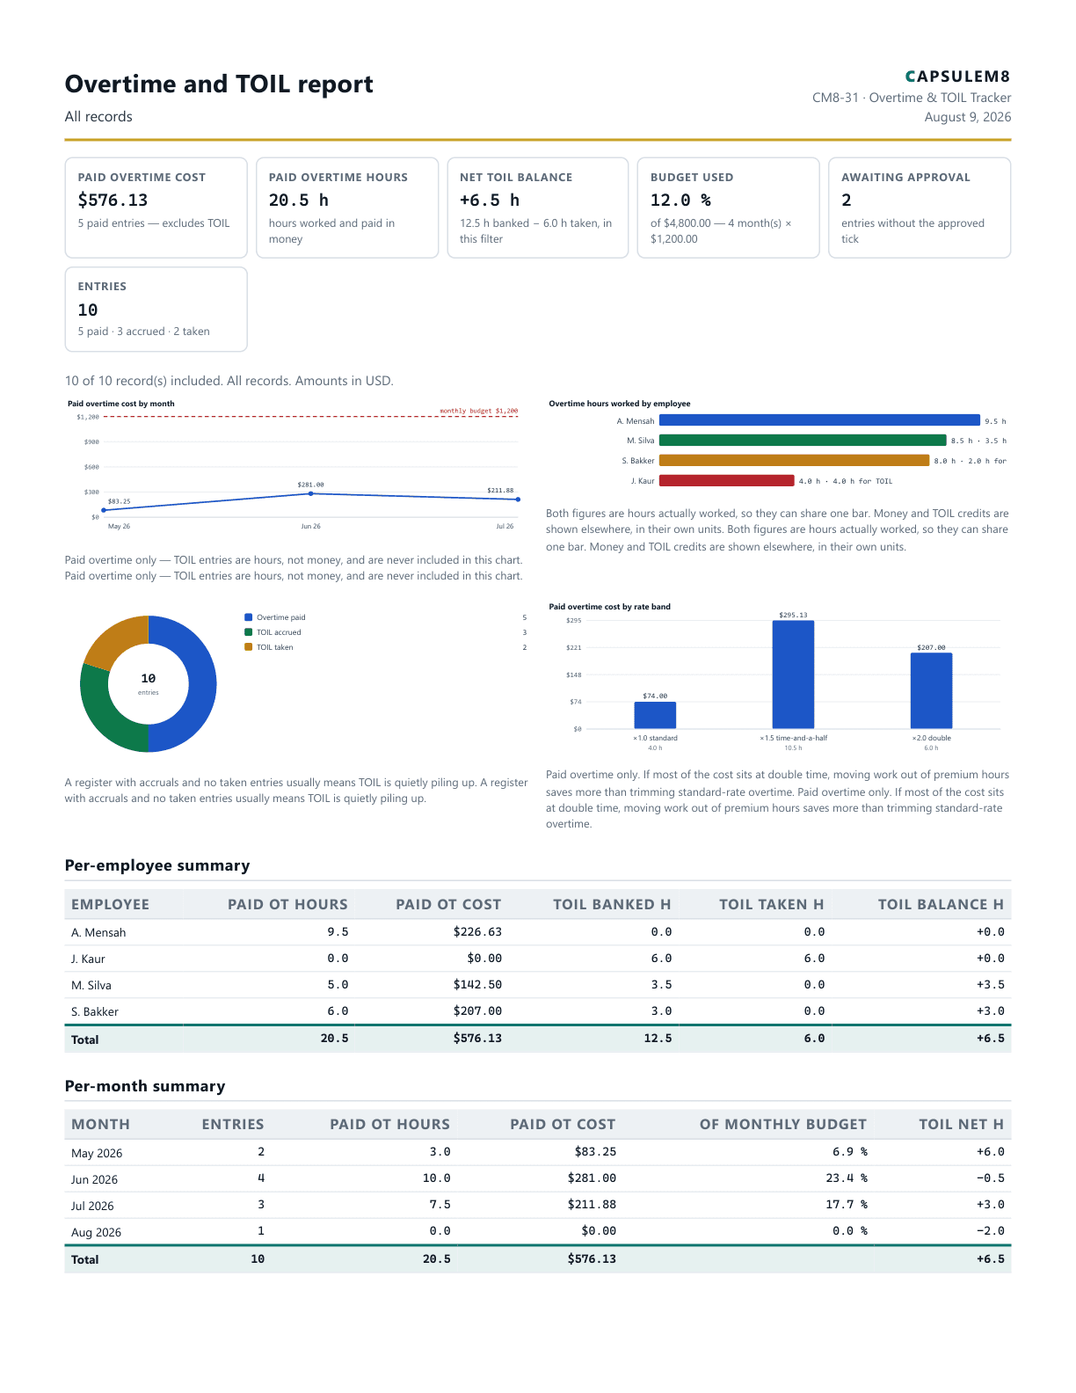Click the green M. Silva bar
This screenshot has width=1076, height=1393.
pos(803,441)
